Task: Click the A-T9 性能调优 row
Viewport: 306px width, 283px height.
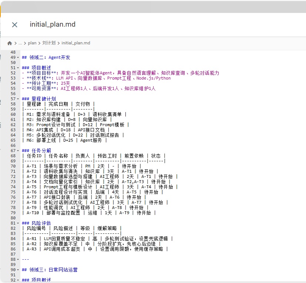Action: pyautogui.click(x=85, y=208)
